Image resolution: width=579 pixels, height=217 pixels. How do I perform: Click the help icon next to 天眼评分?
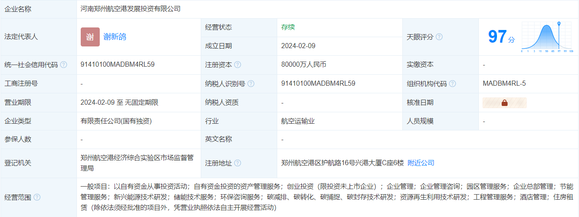tap(439, 37)
